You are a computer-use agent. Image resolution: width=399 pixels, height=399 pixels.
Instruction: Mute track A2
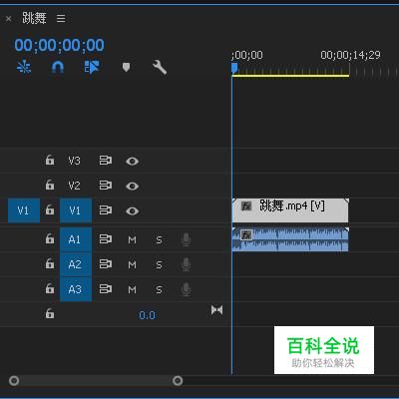[132, 264]
